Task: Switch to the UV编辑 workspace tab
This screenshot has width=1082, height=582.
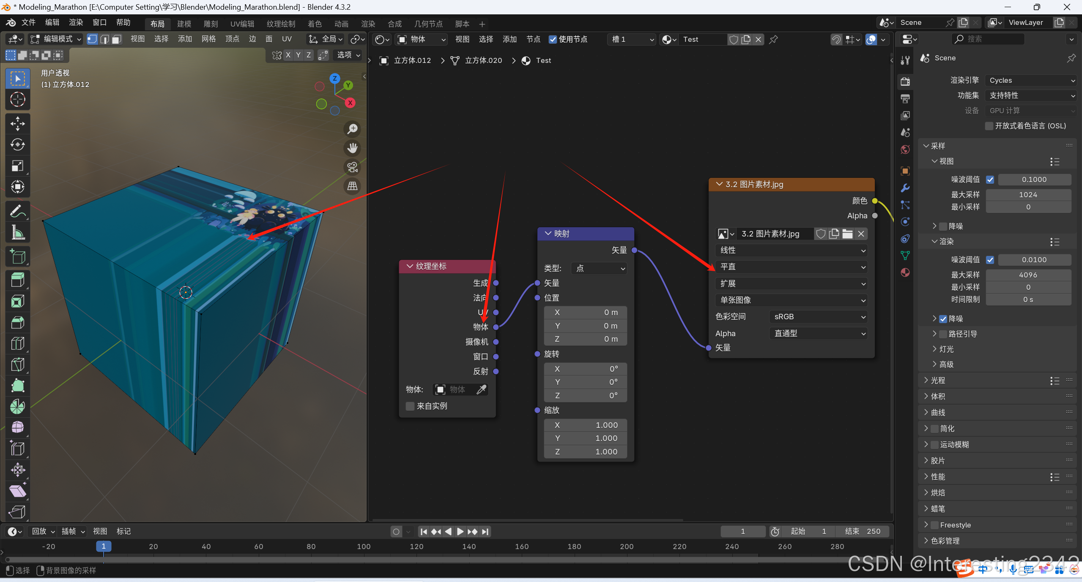Action: pos(242,24)
